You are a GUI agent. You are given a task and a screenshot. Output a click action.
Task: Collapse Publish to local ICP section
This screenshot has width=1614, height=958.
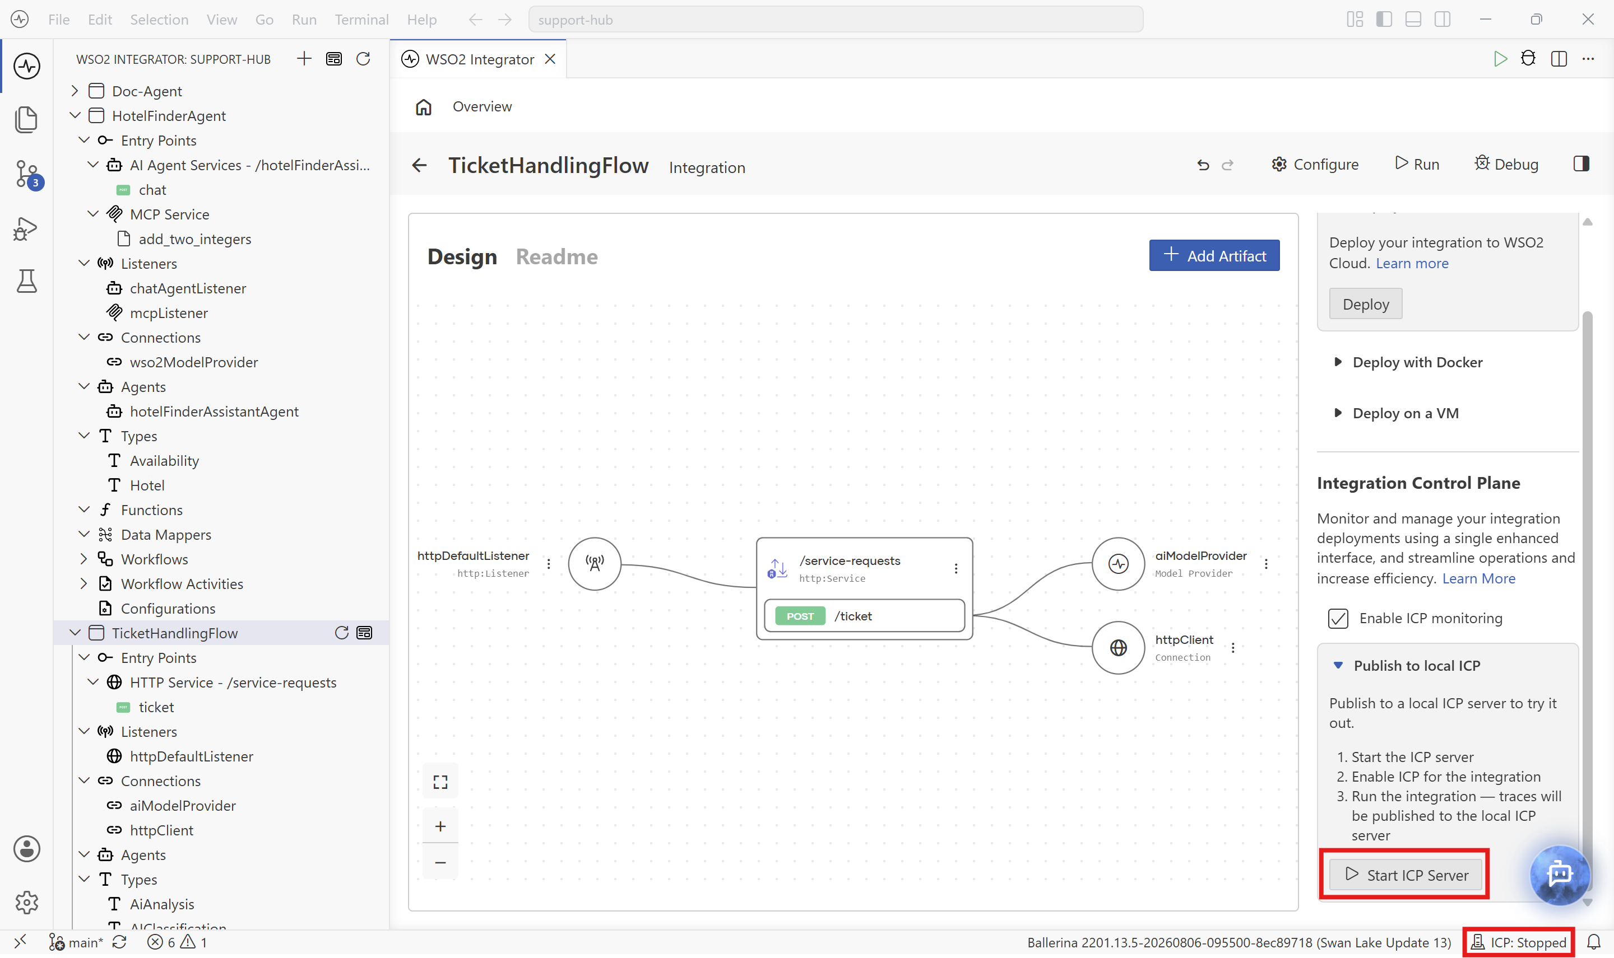pyautogui.click(x=1407, y=666)
